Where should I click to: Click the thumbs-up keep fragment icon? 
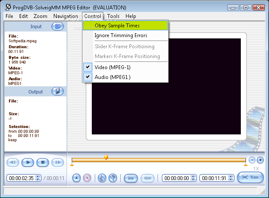[102, 178]
